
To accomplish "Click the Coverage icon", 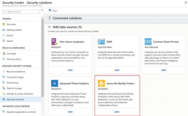I will click(x=4, y=53).
